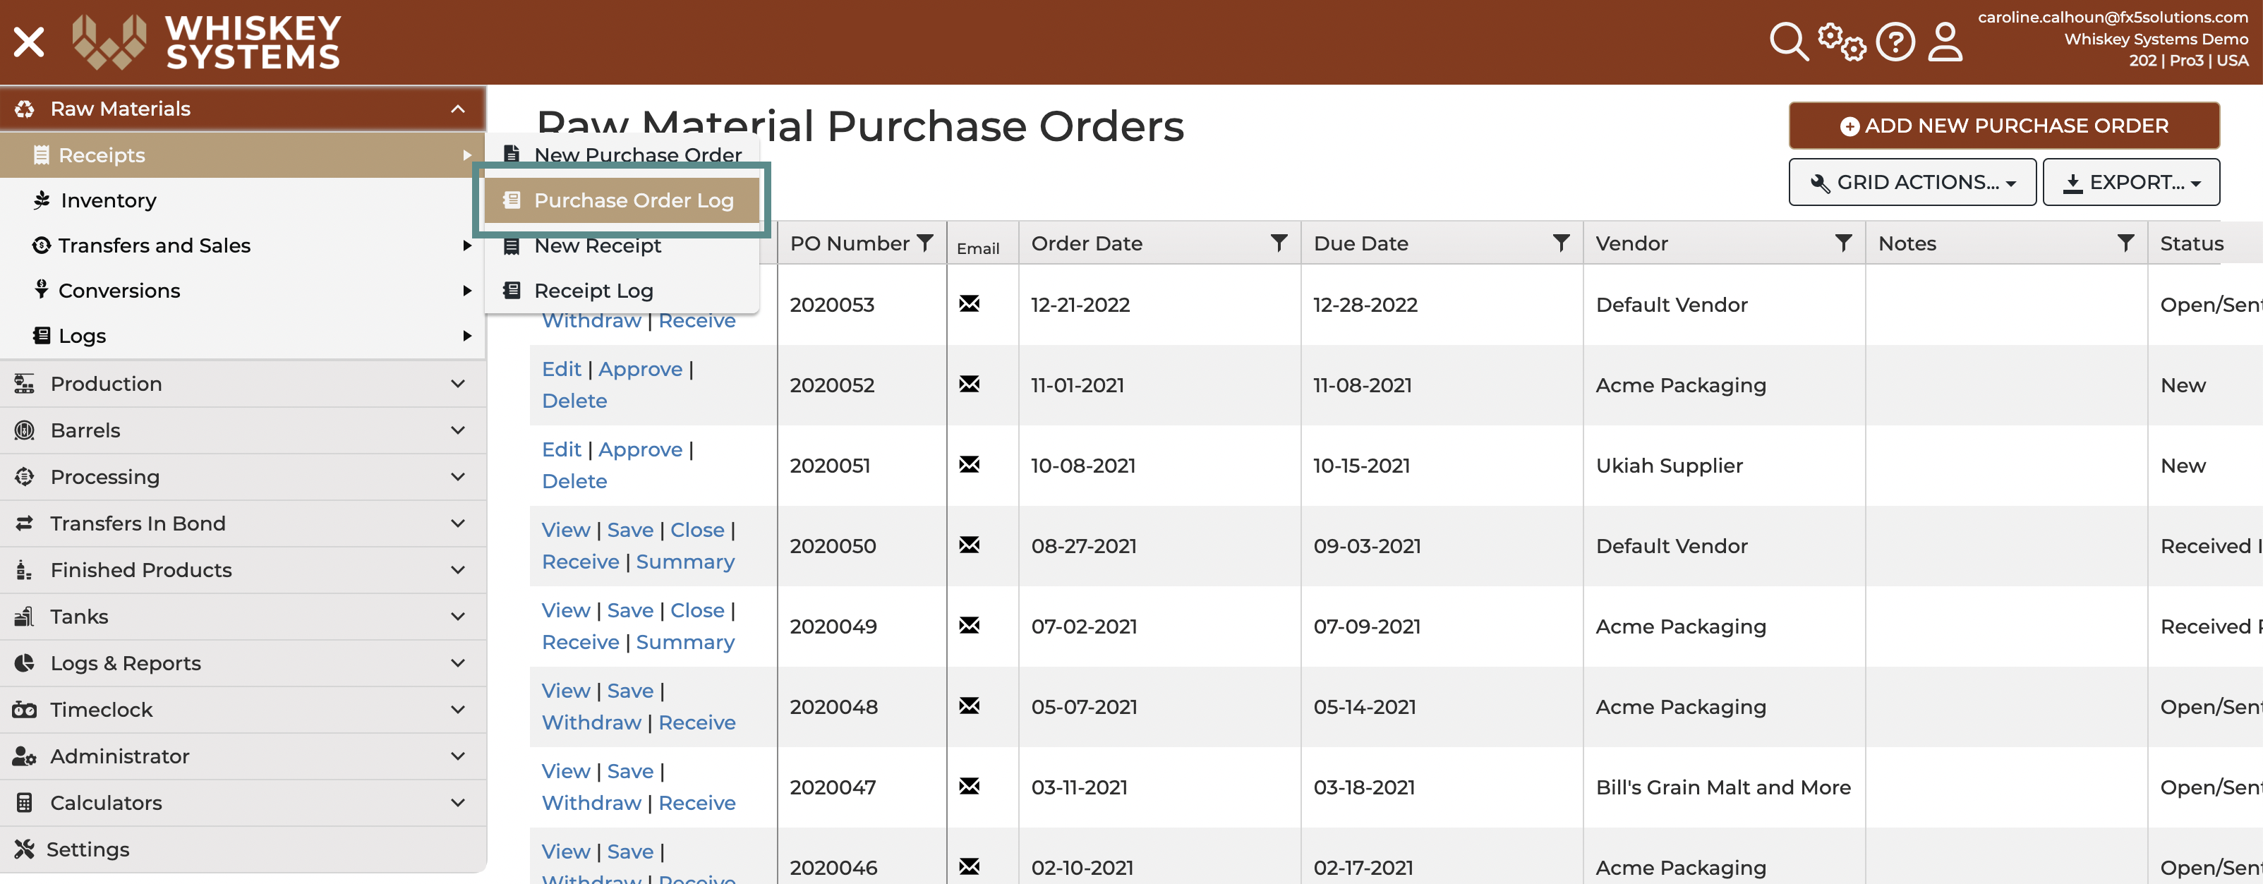The image size is (2263, 884).
Task: Expand the Logs & Reports section
Action: pyautogui.click(x=243, y=663)
